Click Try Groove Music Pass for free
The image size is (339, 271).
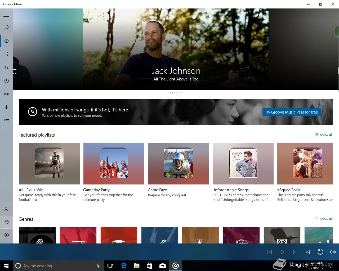click(291, 112)
